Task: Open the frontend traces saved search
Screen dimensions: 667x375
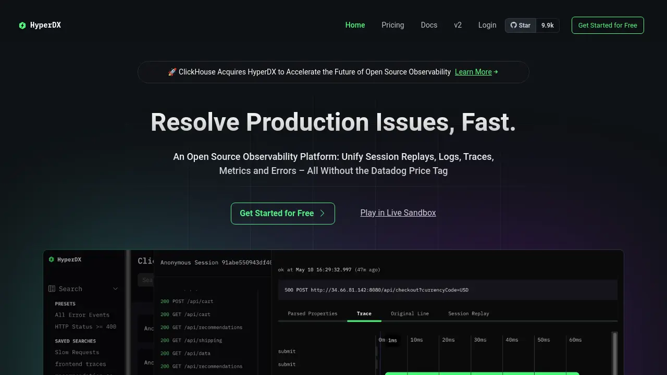Action: point(81,364)
